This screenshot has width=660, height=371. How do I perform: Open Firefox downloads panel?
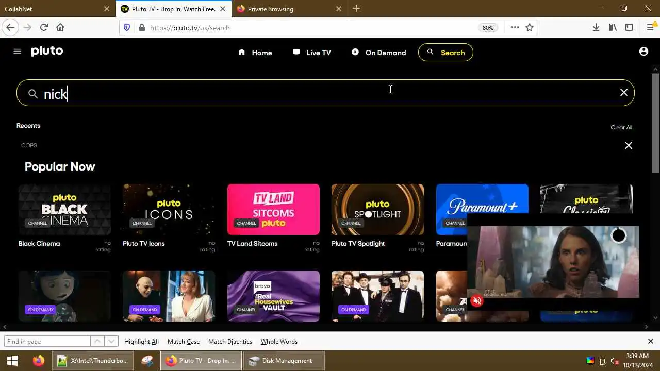(596, 27)
